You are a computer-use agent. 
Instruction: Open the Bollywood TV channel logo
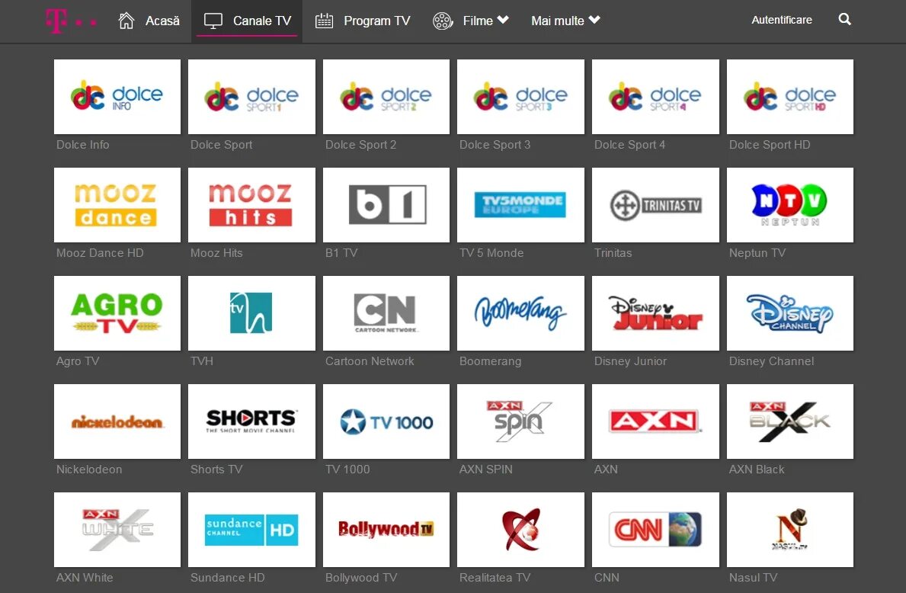pos(386,530)
